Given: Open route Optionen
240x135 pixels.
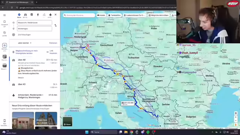Looking at the screenshot, I should [x=53, y=43].
